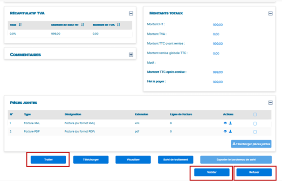Click the Refuser button
The height and width of the screenshot is (181, 282).
point(254,172)
